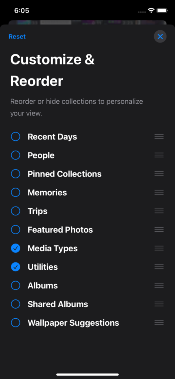Reset the collection order to default
175x379 pixels.
(x=17, y=37)
